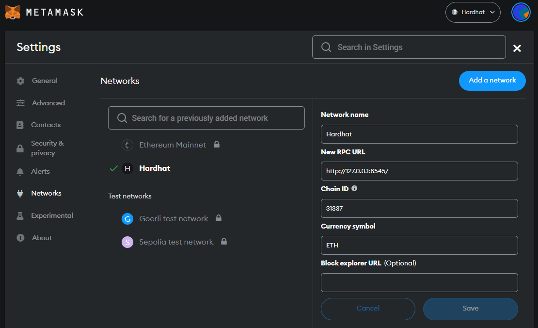Click the Hardhat H avatar icon

[x=127, y=168]
